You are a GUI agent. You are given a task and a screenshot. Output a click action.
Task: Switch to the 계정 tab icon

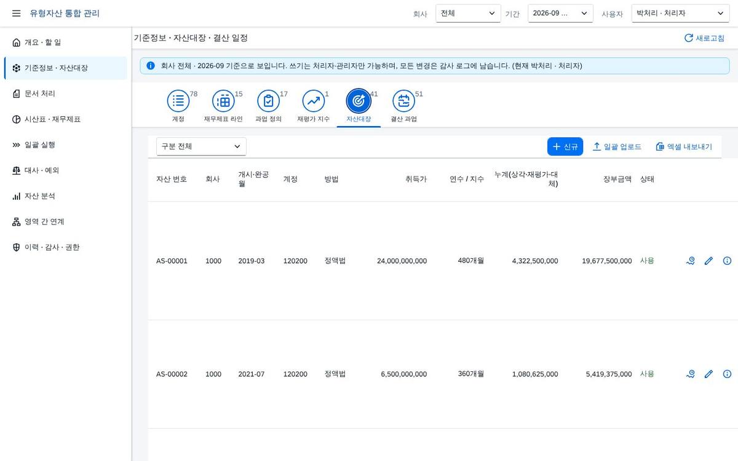tap(178, 101)
